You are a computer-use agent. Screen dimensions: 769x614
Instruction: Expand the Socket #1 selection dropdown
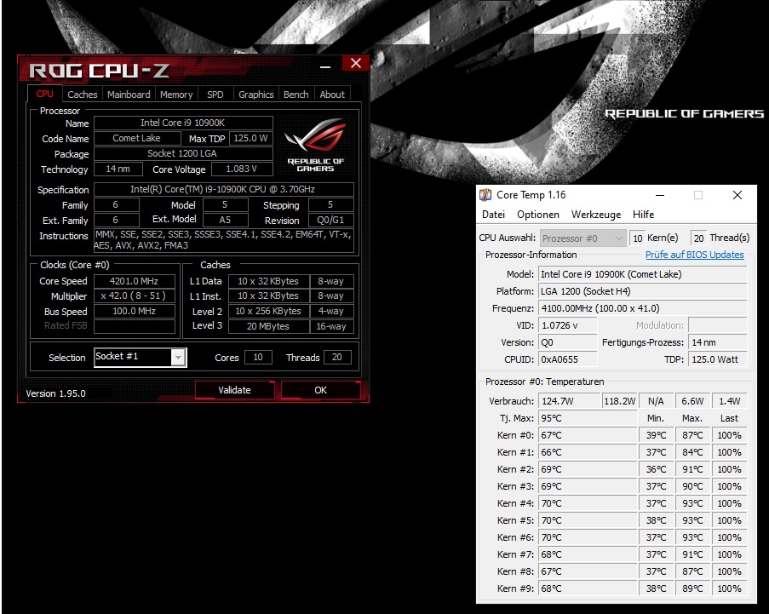[179, 358]
